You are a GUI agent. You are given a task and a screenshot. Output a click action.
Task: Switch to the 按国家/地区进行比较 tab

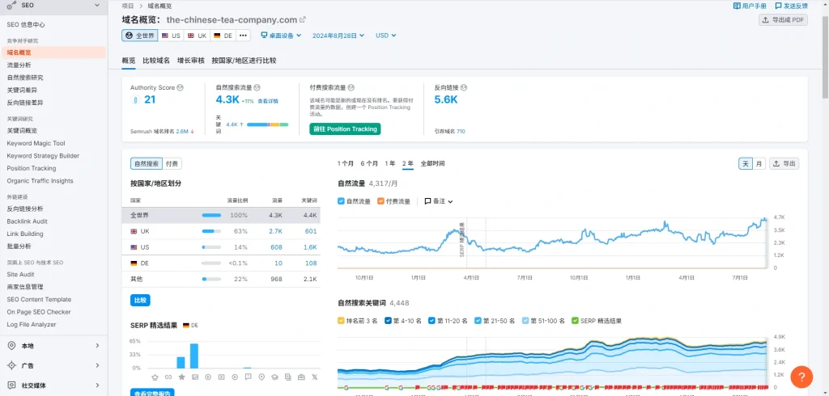244,61
